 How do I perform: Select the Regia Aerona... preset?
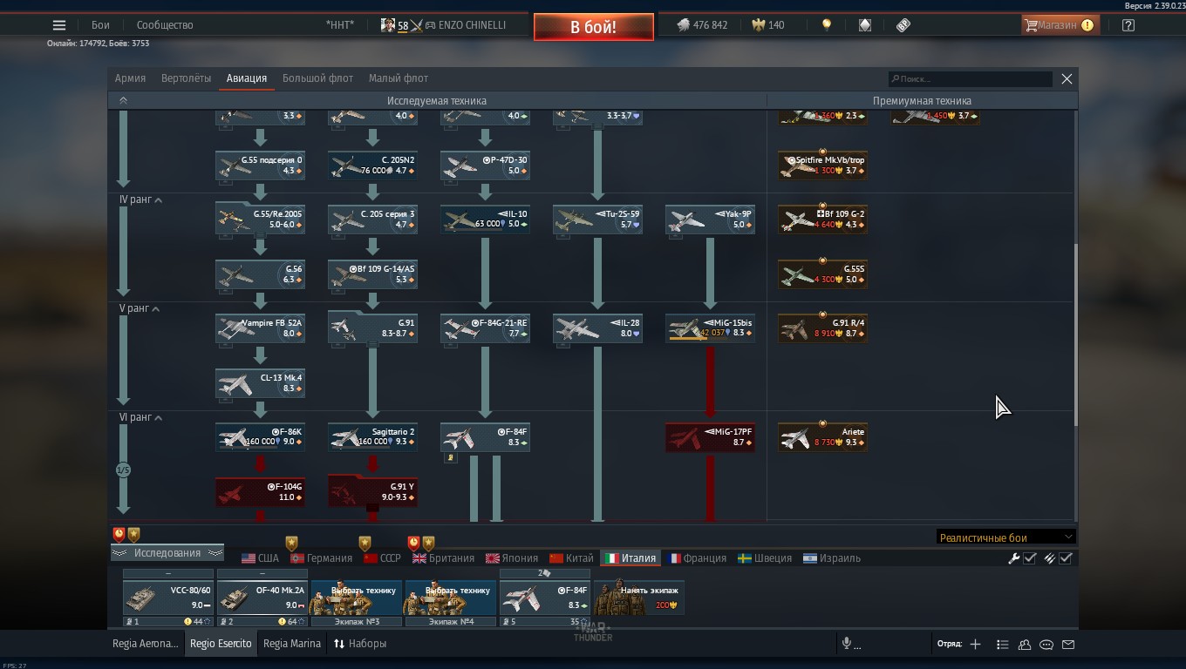[146, 644]
